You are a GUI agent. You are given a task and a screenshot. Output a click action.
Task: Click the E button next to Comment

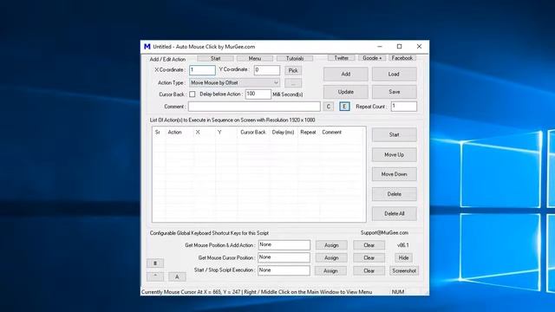pyautogui.click(x=344, y=107)
